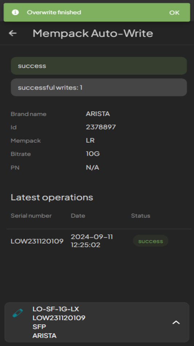Click the 'Bitrate' field label

(21, 154)
